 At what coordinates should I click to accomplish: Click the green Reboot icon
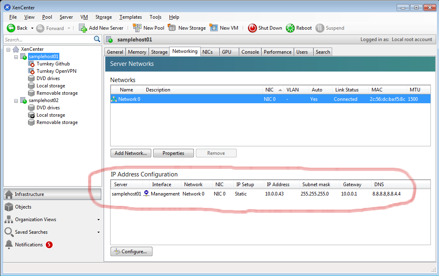290,28
